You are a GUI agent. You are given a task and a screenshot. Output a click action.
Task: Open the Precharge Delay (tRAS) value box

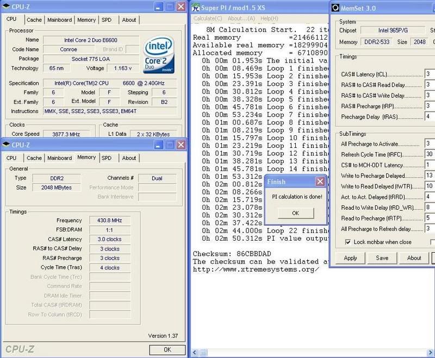(430, 116)
